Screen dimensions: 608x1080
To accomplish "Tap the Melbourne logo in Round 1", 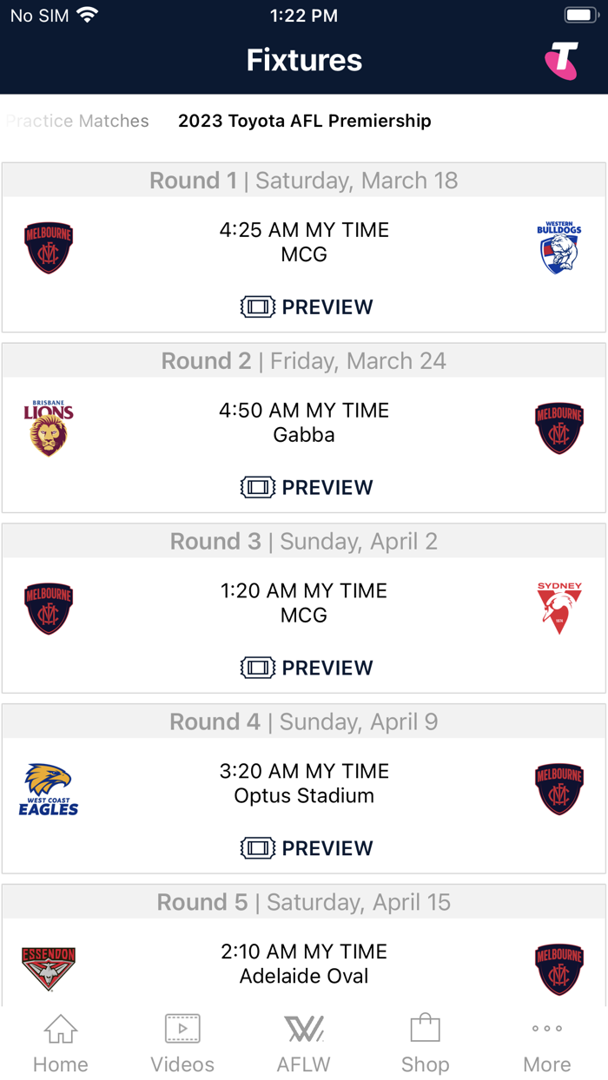I will click(x=49, y=247).
